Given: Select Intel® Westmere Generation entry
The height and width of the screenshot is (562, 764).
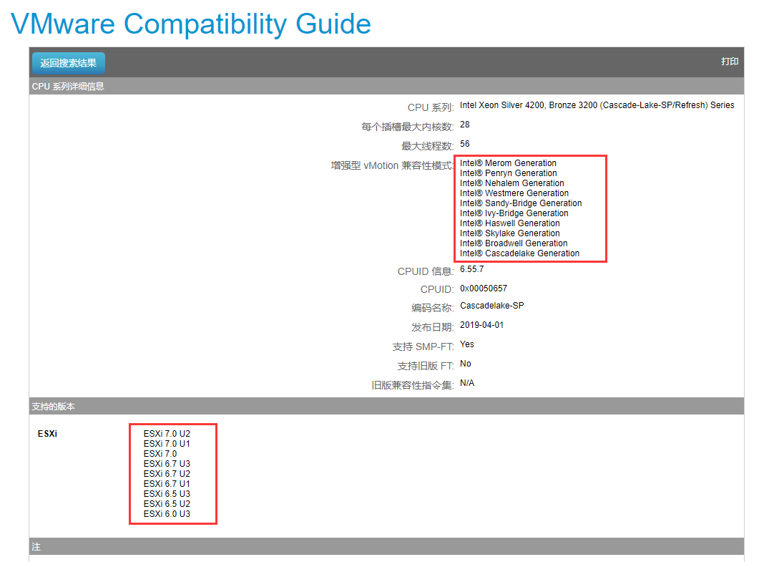Looking at the screenshot, I should click(514, 193).
